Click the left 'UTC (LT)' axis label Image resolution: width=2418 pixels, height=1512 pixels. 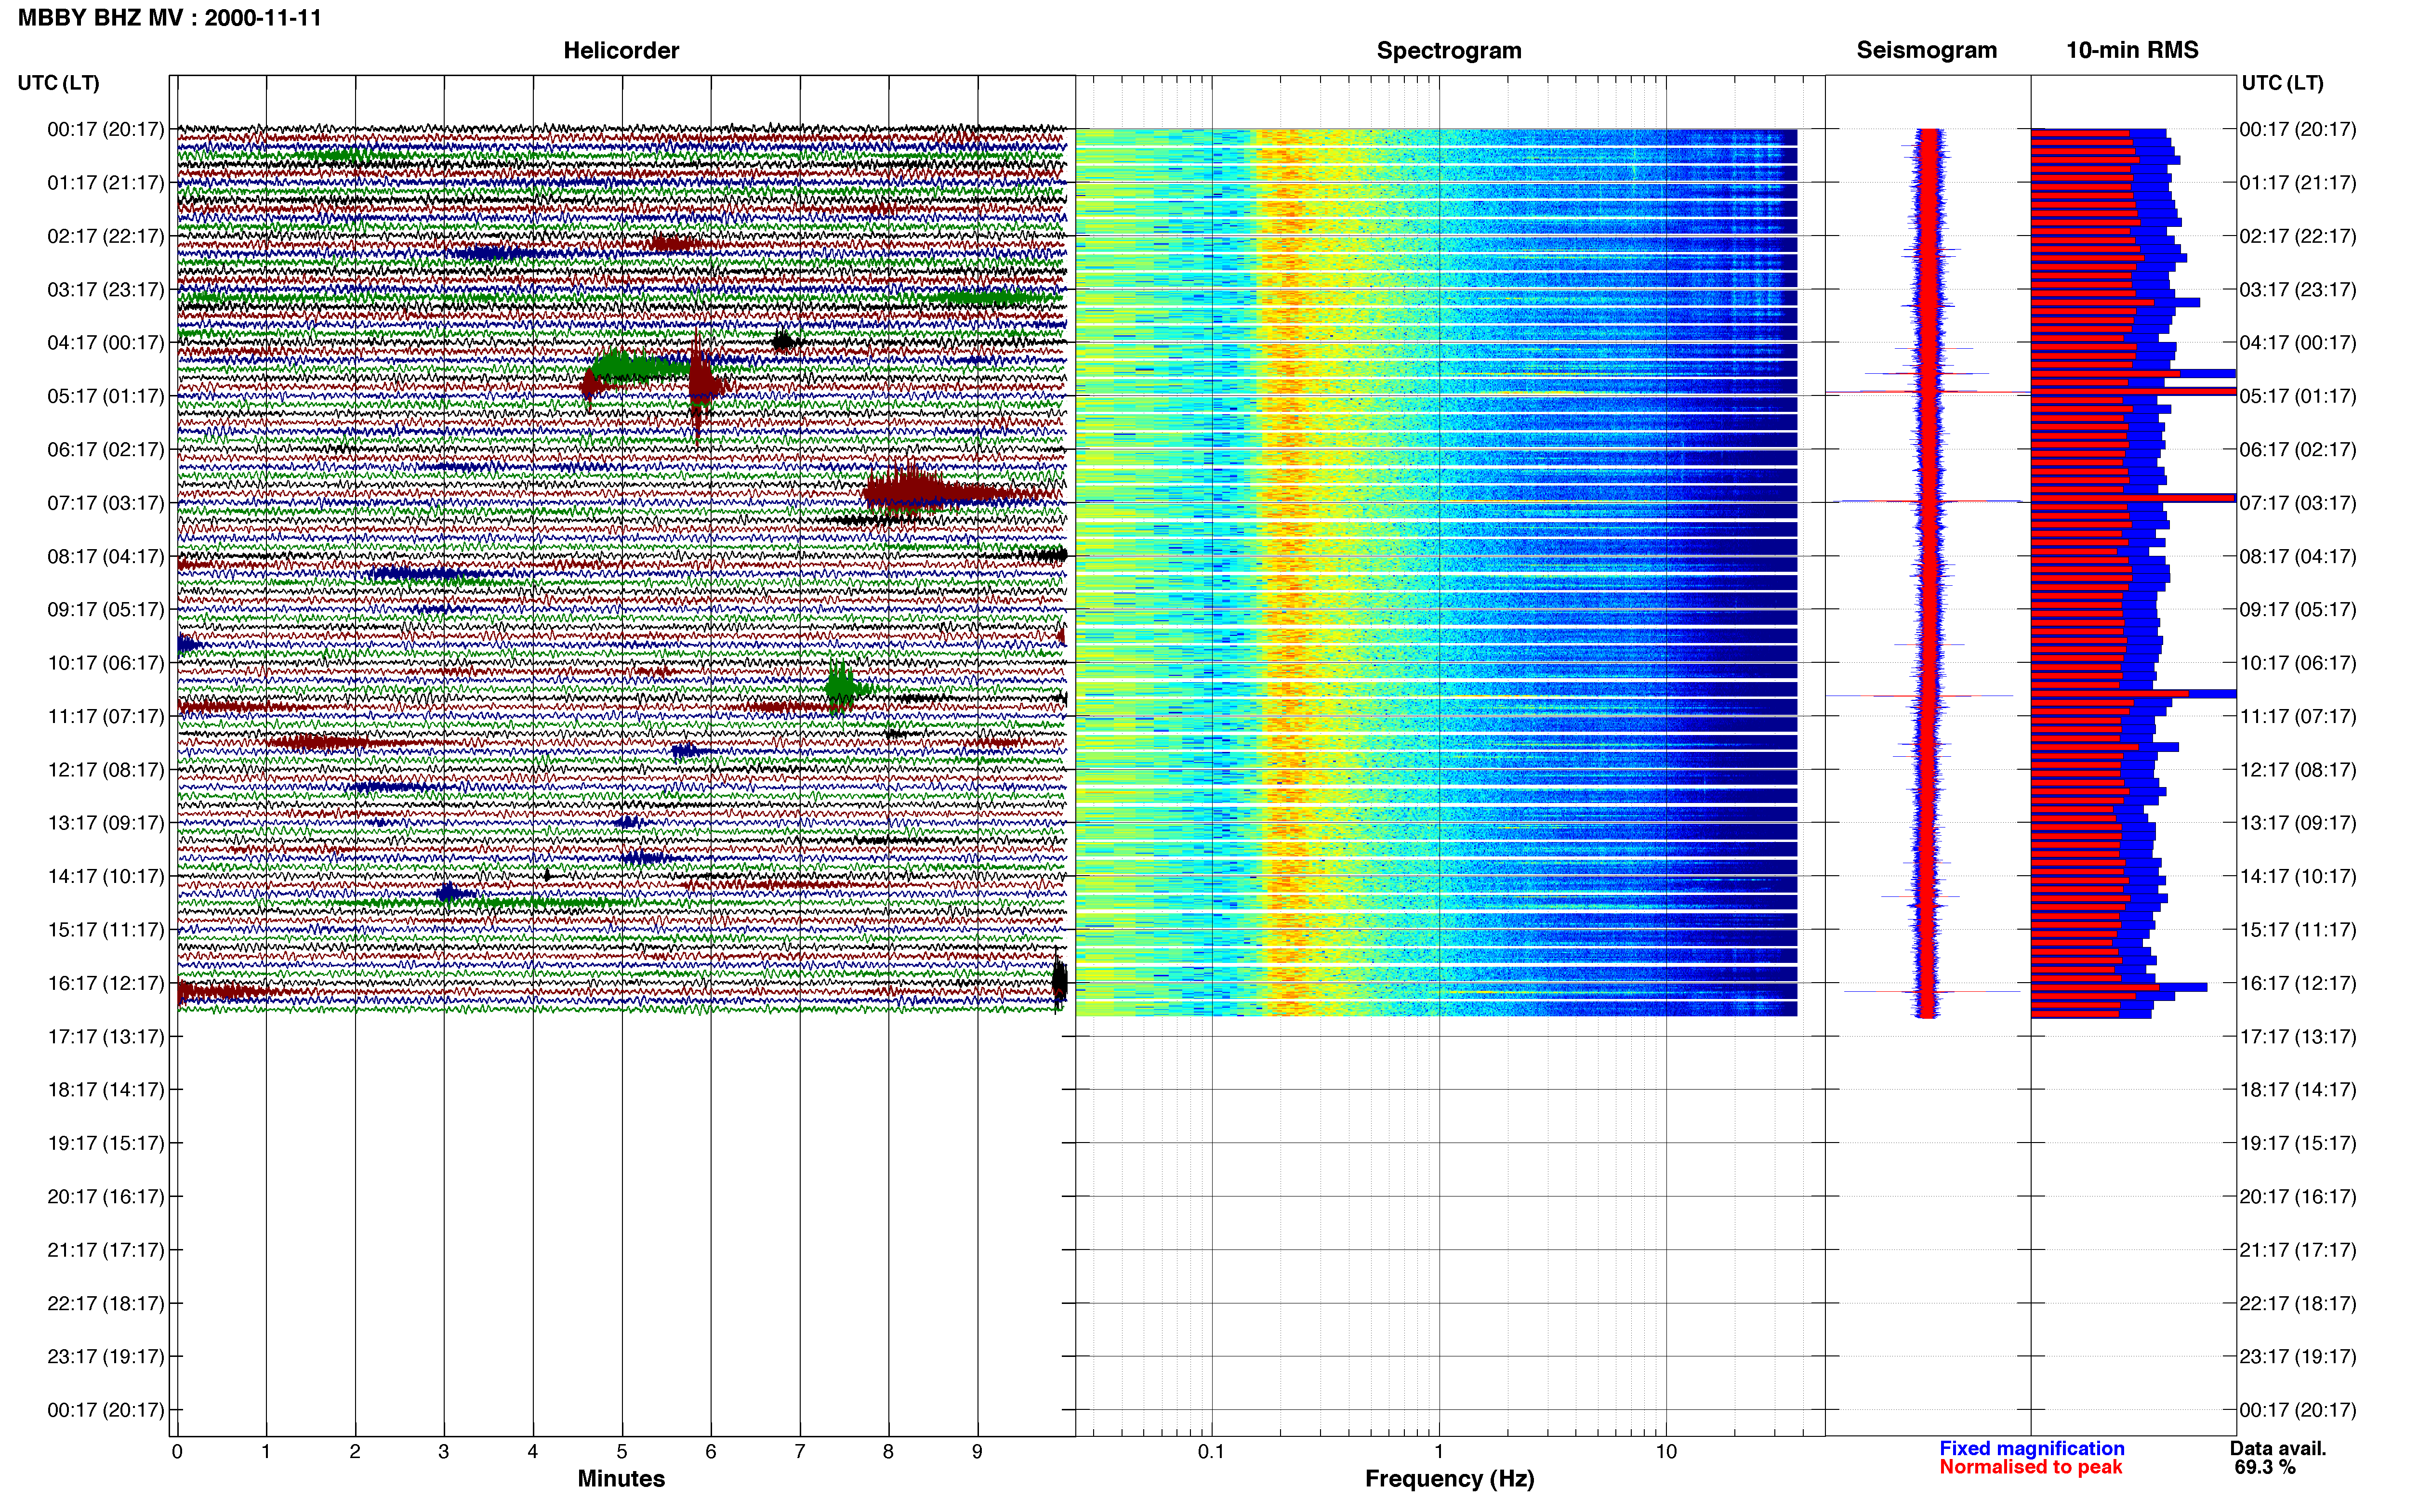(59, 83)
